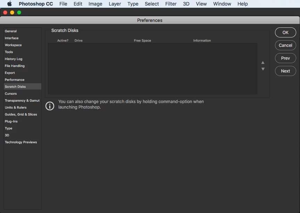The image size is (300, 213).
Task: Select Units & Rulers category
Action: click(22, 108)
